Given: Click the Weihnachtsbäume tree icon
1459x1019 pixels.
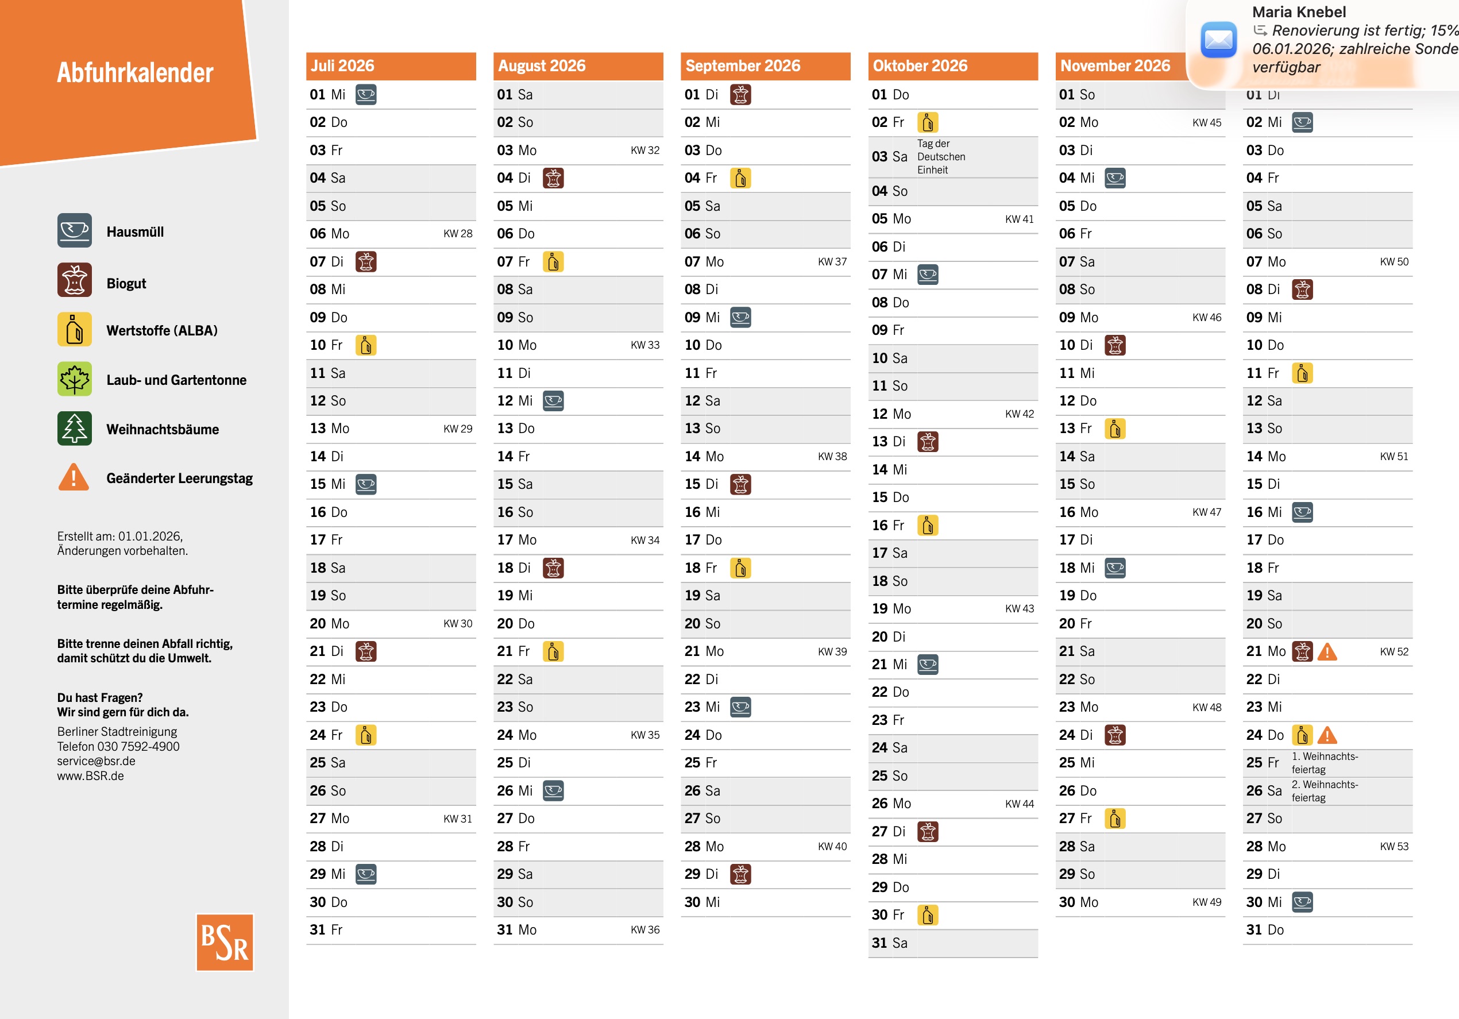Looking at the screenshot, I should tap(74, 429).
